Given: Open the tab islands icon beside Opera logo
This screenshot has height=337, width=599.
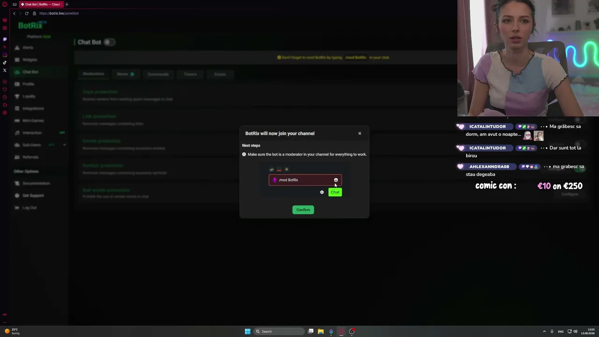Looking at the screenshot, I should tap(15, 4).
